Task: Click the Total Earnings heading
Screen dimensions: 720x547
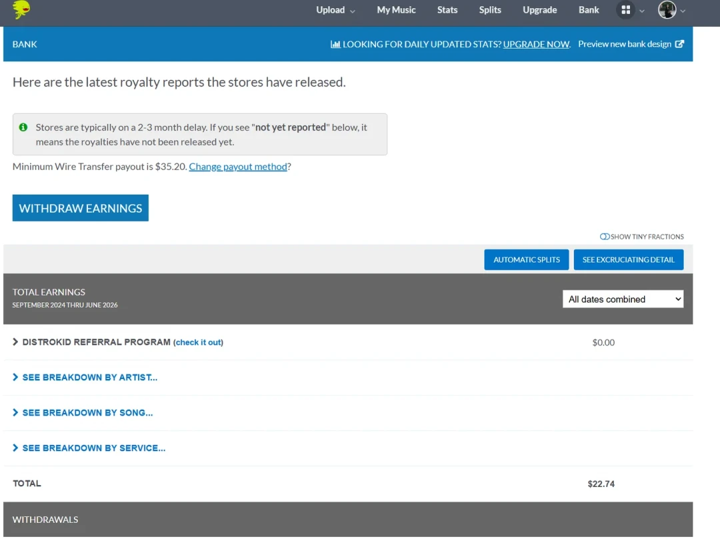Action: click(49, 292)
